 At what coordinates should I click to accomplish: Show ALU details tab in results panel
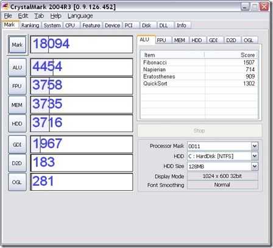pyautogui.click(x=146, y=40)
